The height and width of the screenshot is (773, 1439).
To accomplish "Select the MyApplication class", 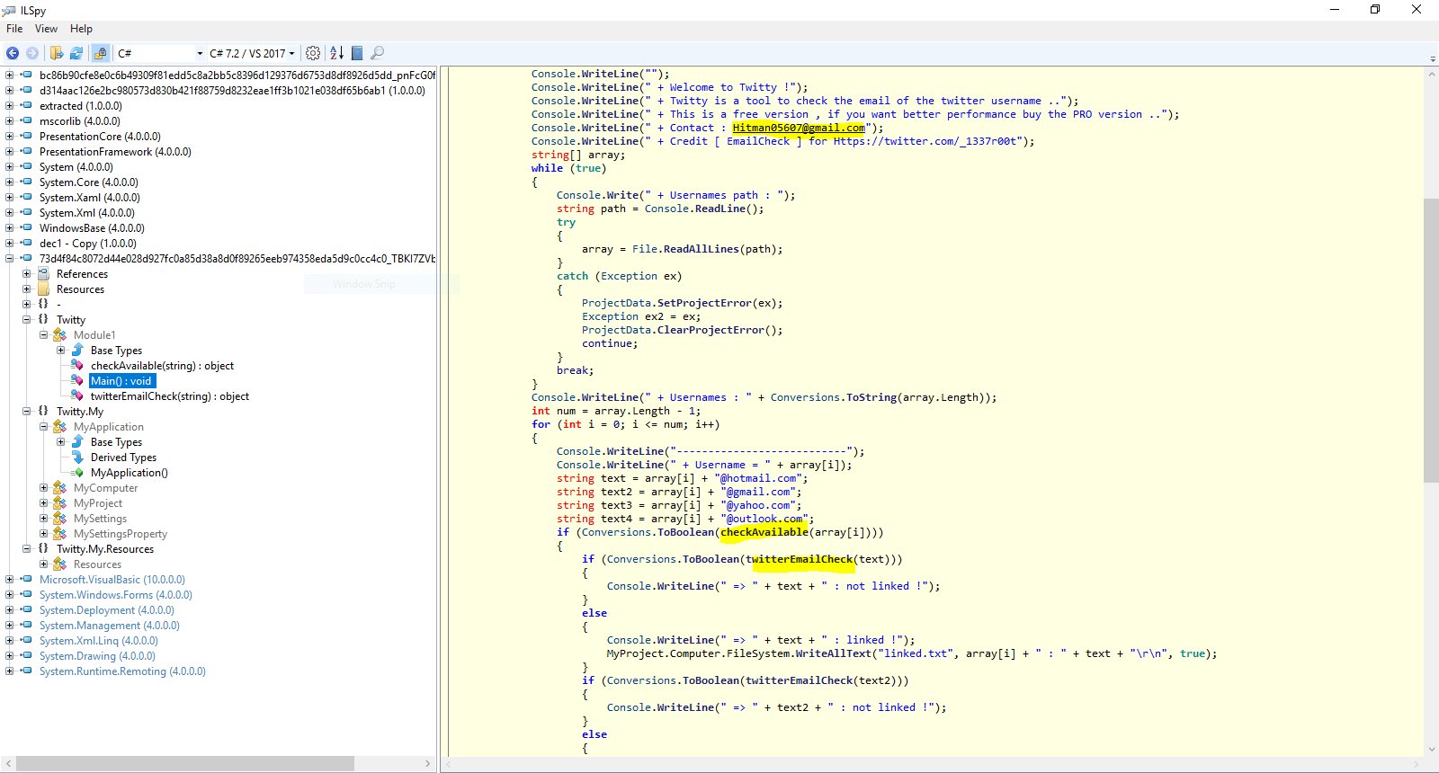I will point(109,427).
